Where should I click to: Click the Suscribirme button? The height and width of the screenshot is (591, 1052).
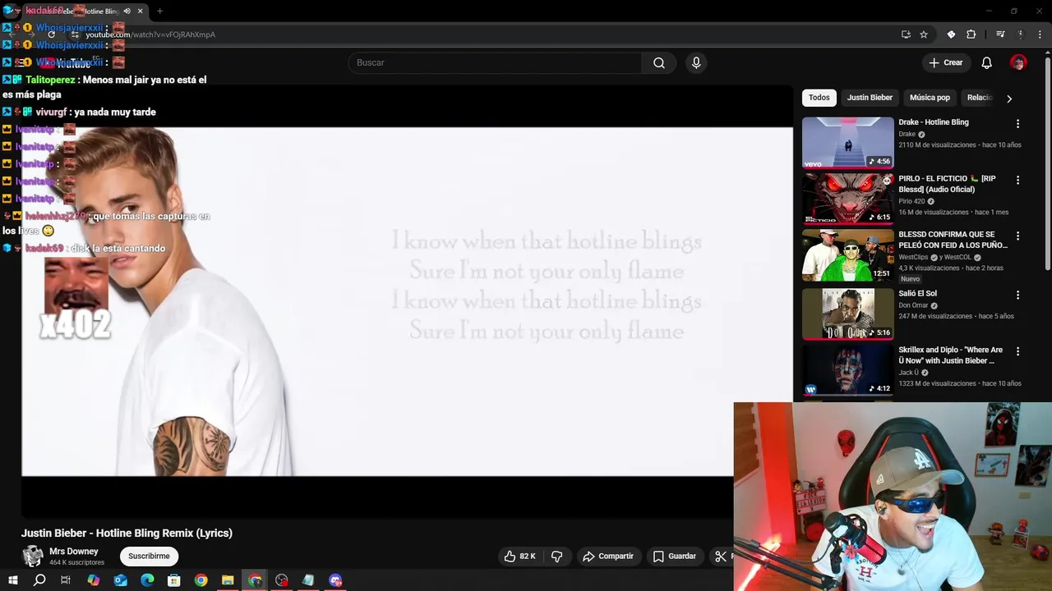149,557
